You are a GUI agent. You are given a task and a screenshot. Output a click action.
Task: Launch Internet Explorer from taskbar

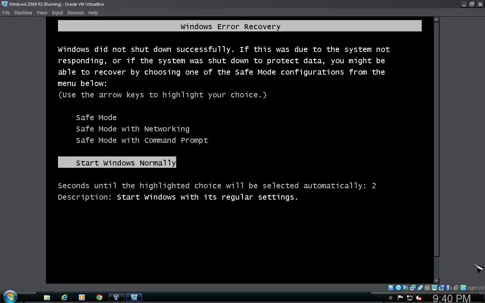pos(64,297)
